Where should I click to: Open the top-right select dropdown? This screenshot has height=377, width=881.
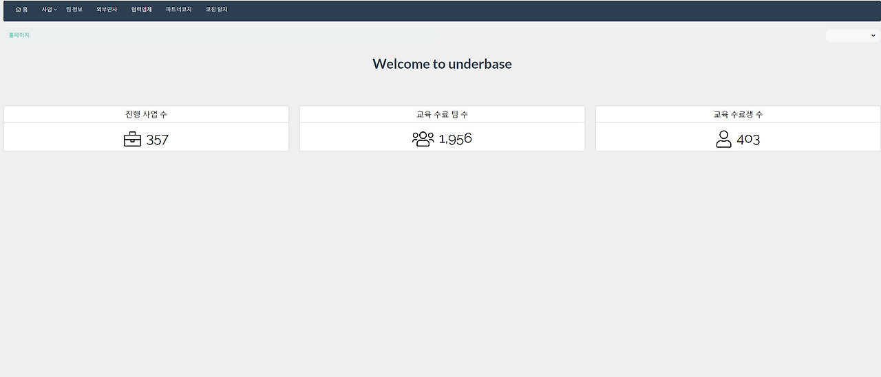pos(852,36)
